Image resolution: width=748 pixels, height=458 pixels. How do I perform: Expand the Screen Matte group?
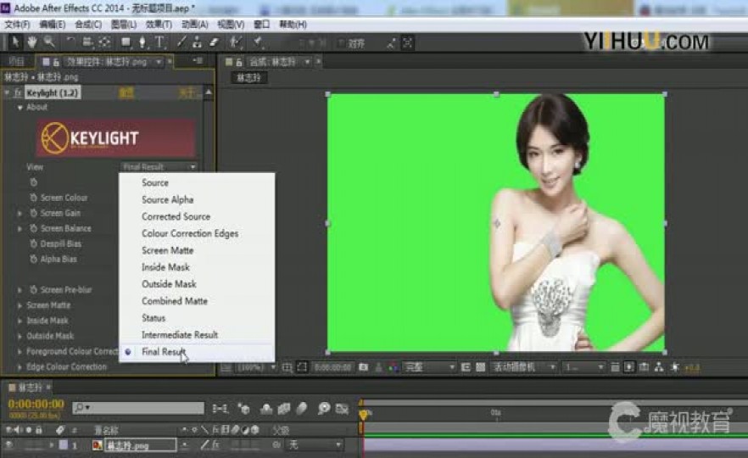(x=20, y=305)
